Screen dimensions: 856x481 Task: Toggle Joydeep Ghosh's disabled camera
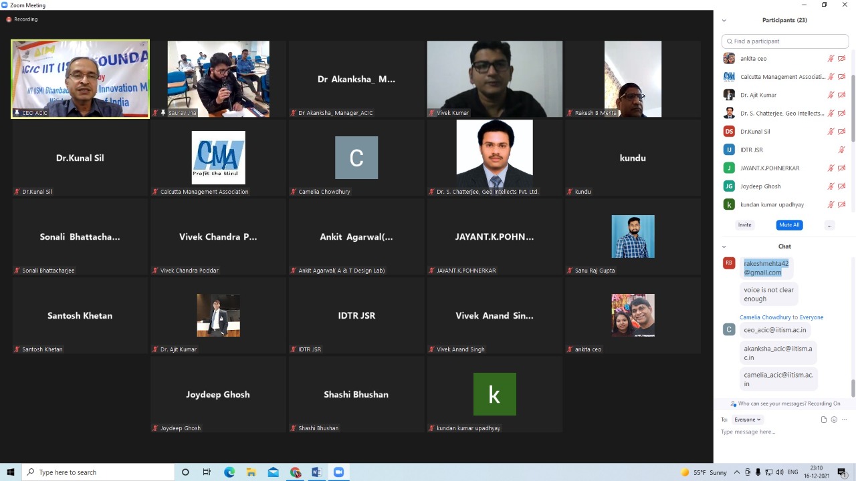(x=841, y=186)
